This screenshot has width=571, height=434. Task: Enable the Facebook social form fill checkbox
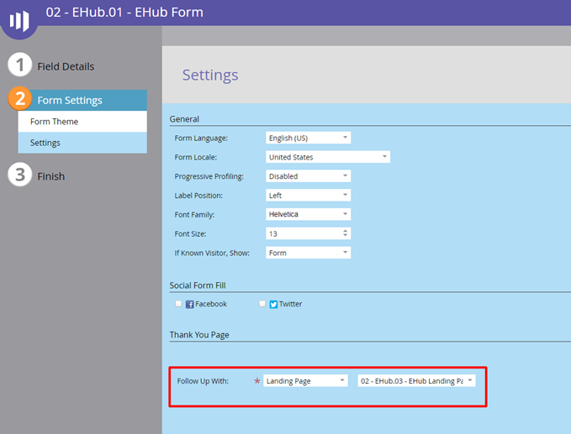pos(178,304)
